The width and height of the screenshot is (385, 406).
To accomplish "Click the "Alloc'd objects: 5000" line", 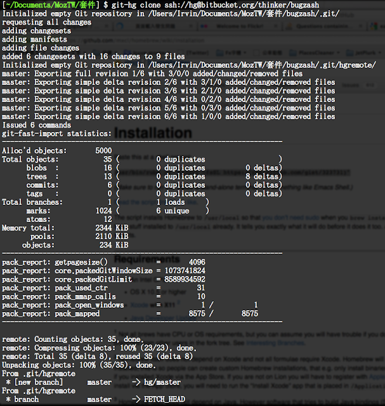I will click(x=57, y=150).
